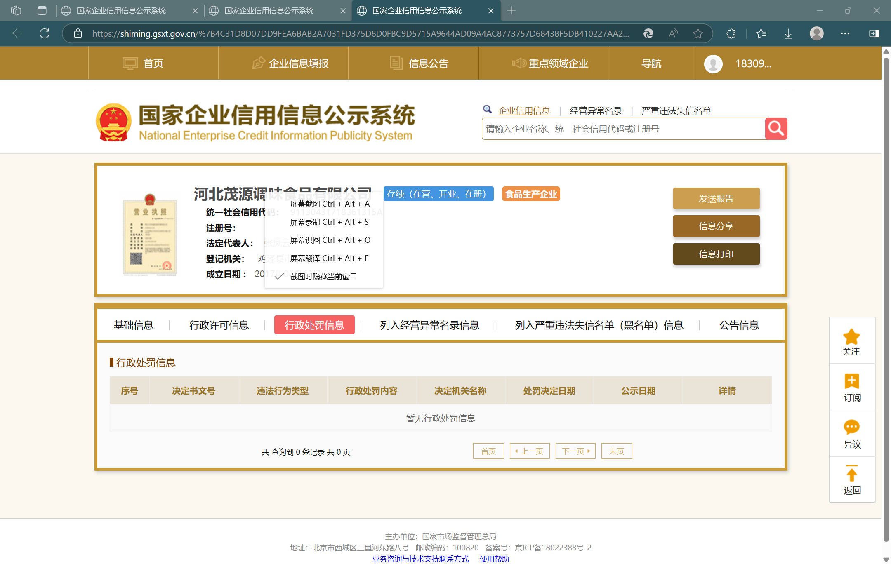
Task: Open the 使用帮助 footer link
Action: [494, 559]
